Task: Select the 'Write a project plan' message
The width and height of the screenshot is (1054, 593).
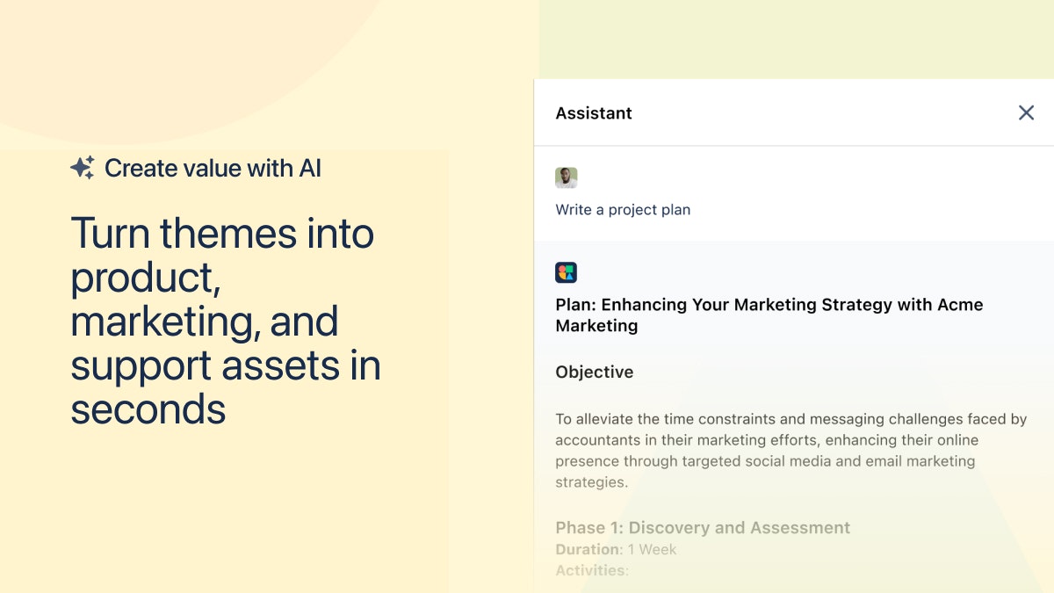Action: click(623, 210)
